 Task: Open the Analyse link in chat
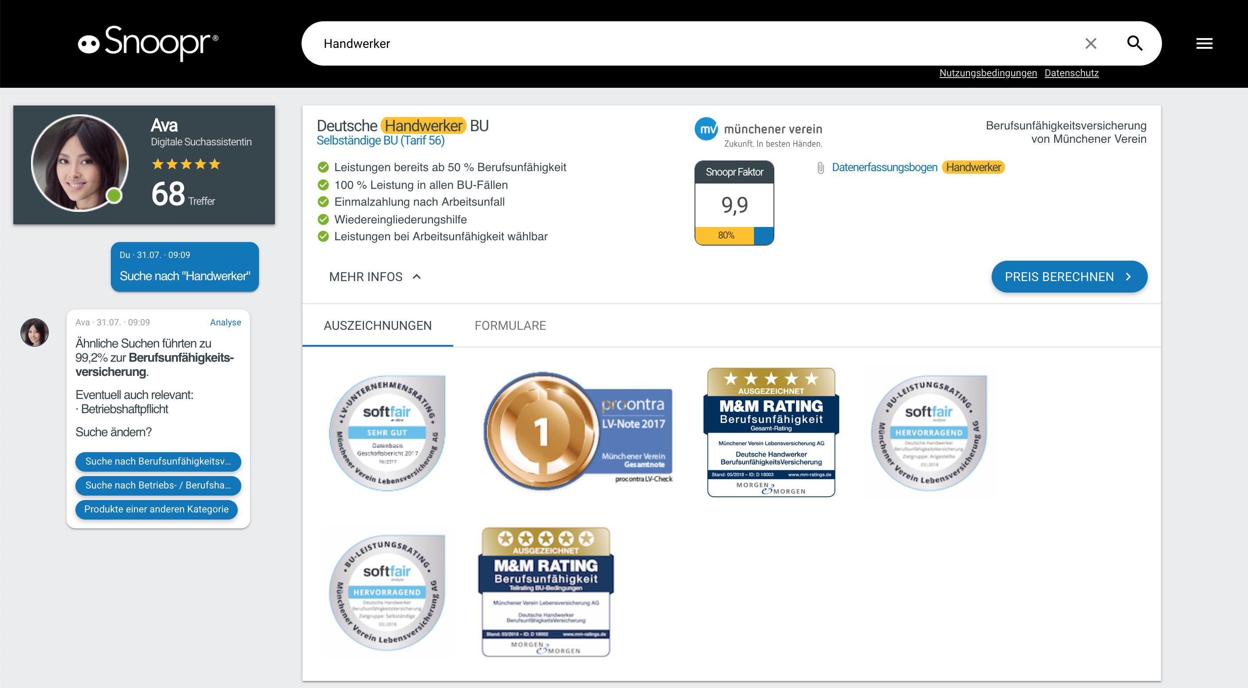pyautogui.click(x=225, y=322)
